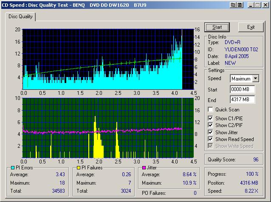Close the CD Speed window
This screenshot has width=271, height=202.
point(265,5)
